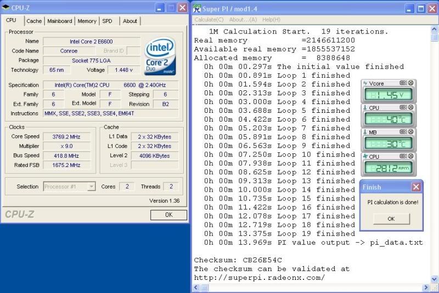Open the Processor #1 selection dropdown
Image resolution: width=439 pixels, height=293 pixels.
(x=91, y=186)
